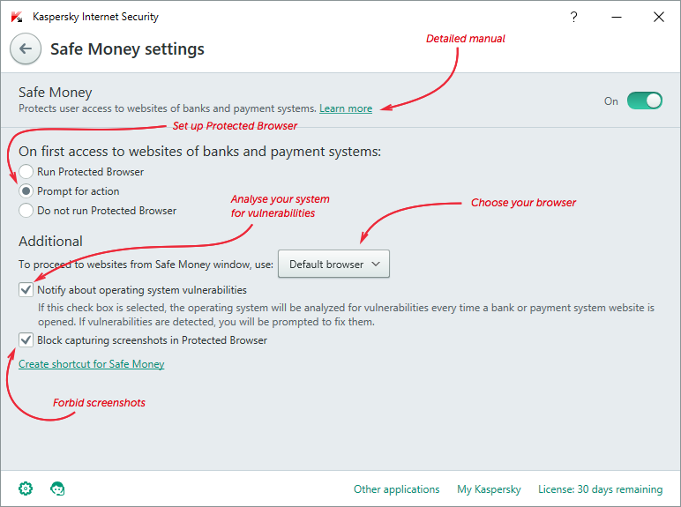Open support via the headset agent icon
Viewport: 681px width, 507px height.
tap(57, 488)
